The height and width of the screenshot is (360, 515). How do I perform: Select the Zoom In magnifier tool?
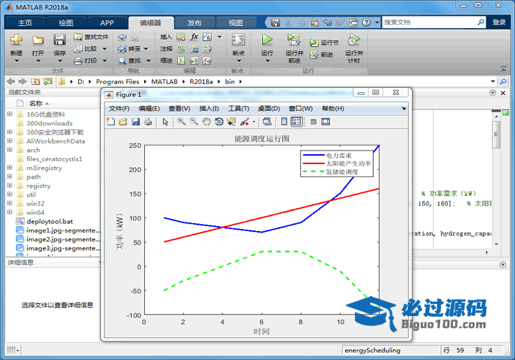point(182,122)
